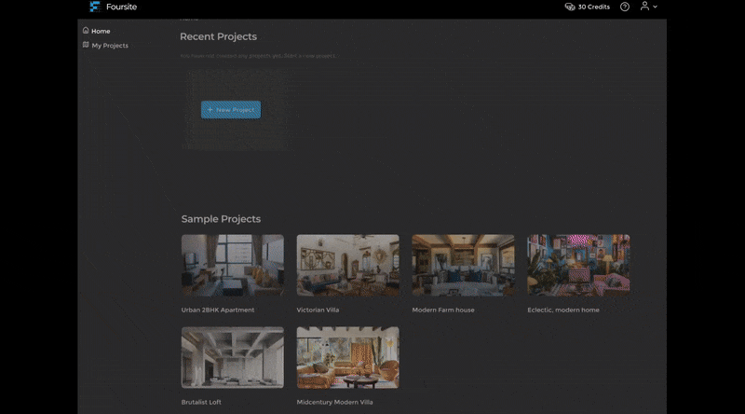745x414 pixels.
Task: Click the Foursite logo icon
Action: coord(95,7)
